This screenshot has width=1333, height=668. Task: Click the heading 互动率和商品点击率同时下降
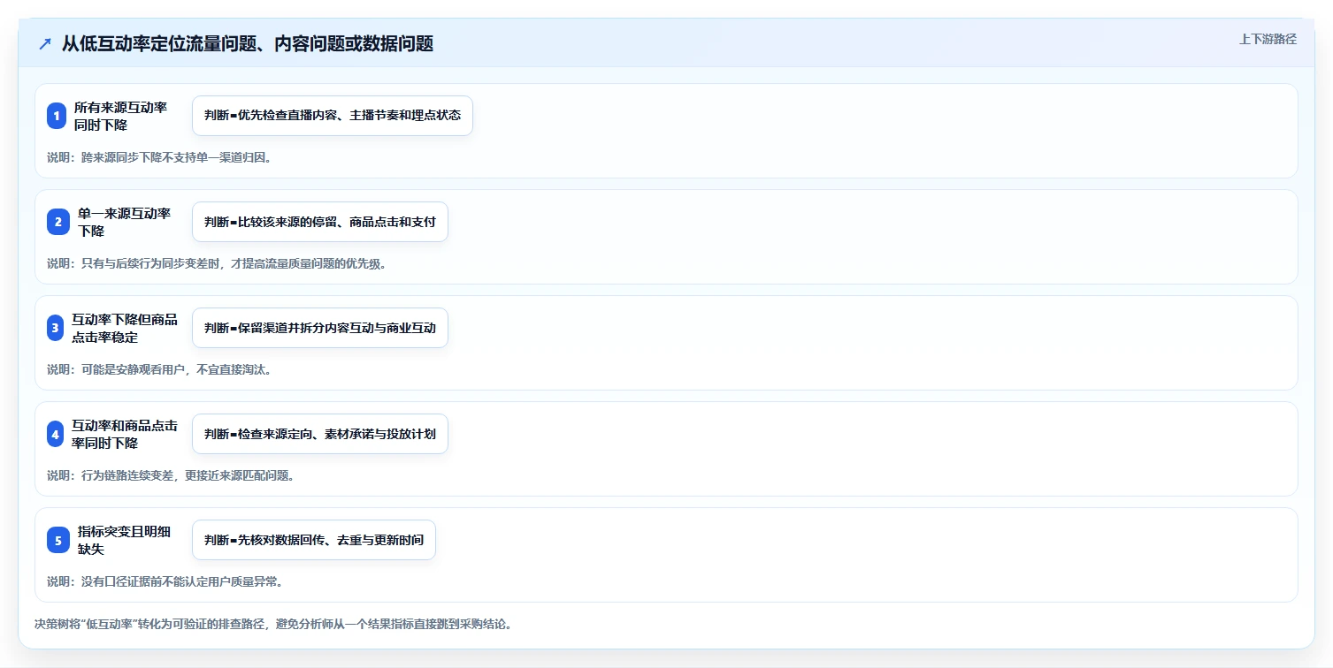tap(124, 434)
